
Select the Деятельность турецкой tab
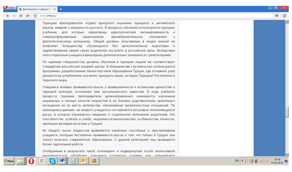[37, 9]
